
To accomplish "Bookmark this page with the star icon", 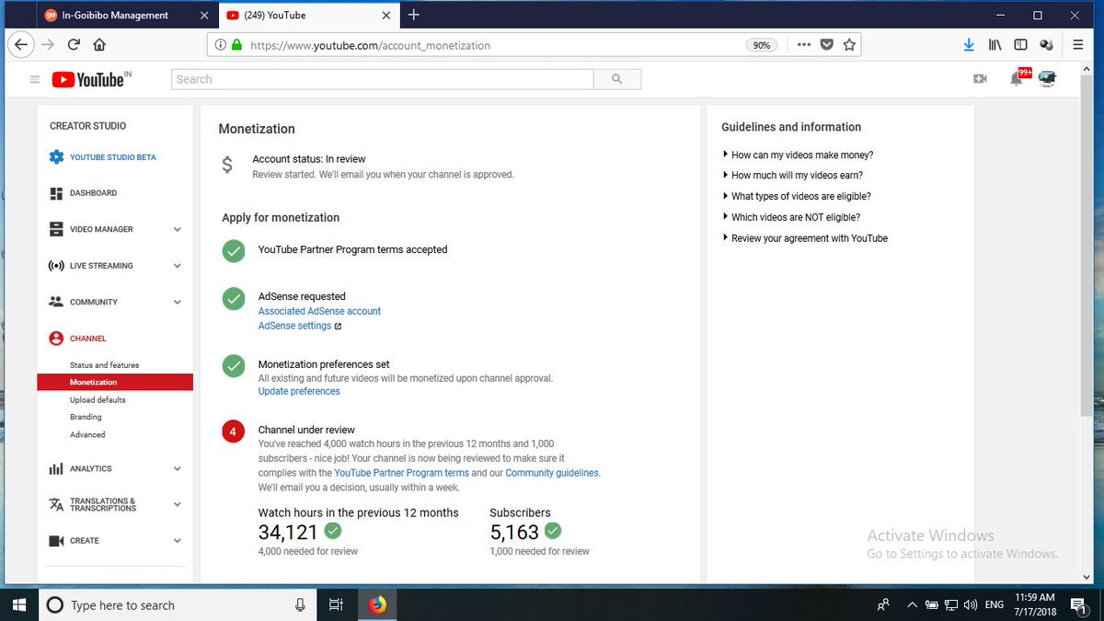I will click(849, 44).
